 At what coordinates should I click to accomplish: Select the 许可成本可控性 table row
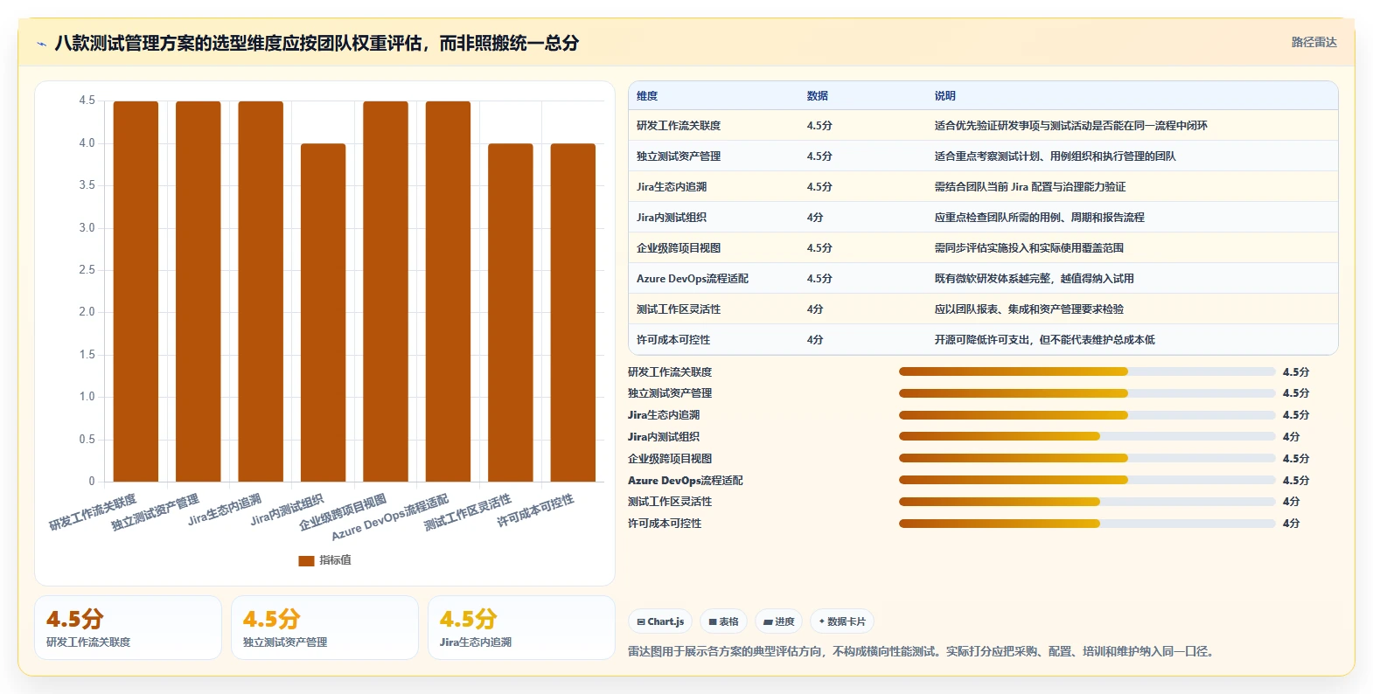tap(983, 340)
